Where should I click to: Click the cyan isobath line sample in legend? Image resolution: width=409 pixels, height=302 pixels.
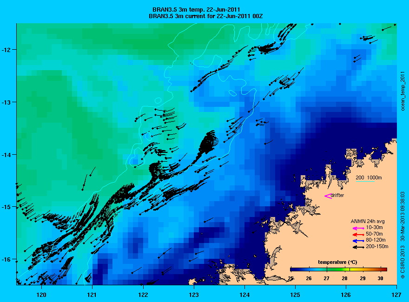click(x=365, y=181)
